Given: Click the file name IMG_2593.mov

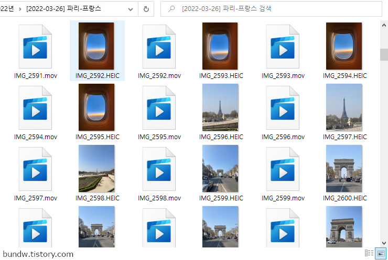Looking at the screenshot, I should [x=283, y=76].
